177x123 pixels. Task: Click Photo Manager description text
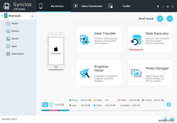155,79
